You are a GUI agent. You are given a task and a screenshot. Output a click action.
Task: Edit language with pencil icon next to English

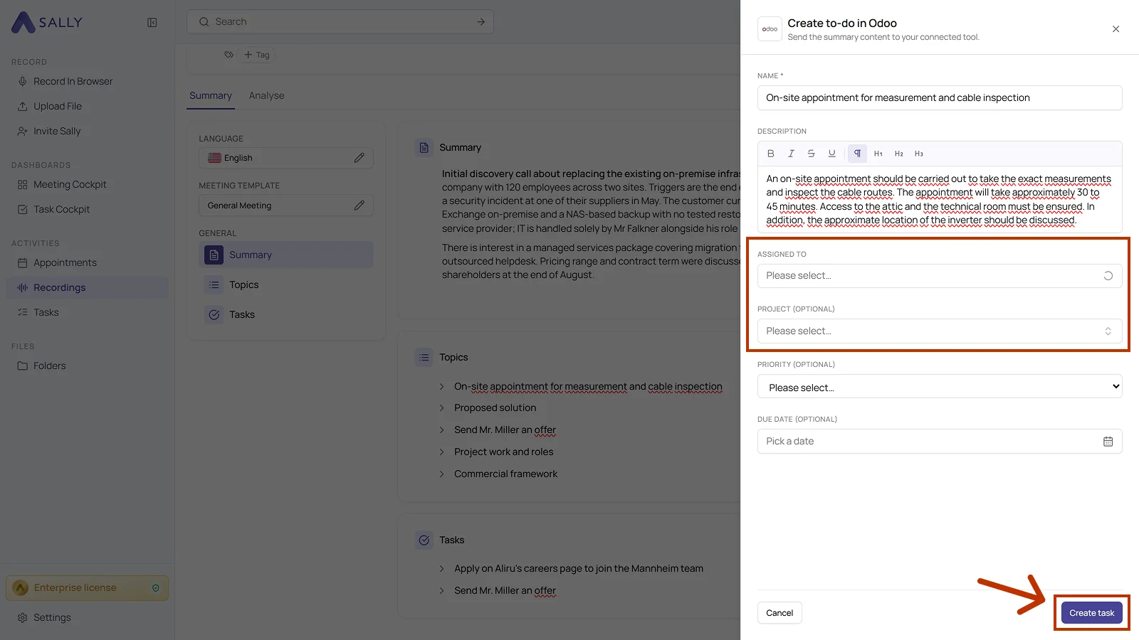(359, 158)
